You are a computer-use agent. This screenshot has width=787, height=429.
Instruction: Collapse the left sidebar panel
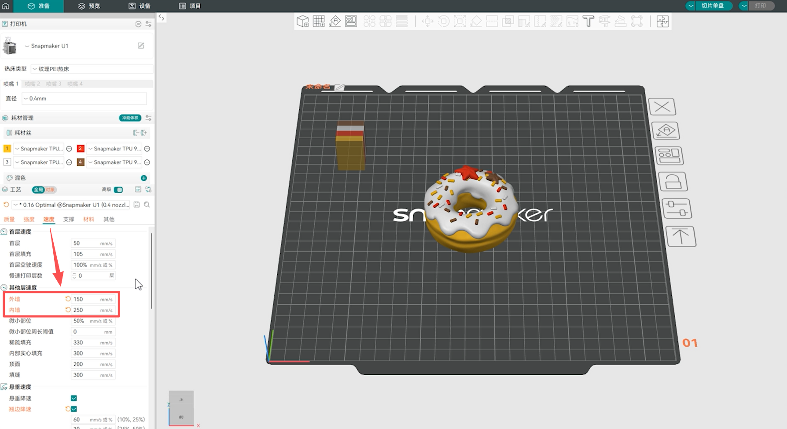coord(162,18)
